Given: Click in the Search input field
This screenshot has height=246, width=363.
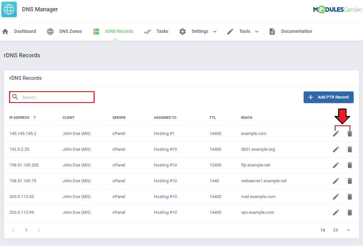Looking at the screenshot, I should 52,97.
